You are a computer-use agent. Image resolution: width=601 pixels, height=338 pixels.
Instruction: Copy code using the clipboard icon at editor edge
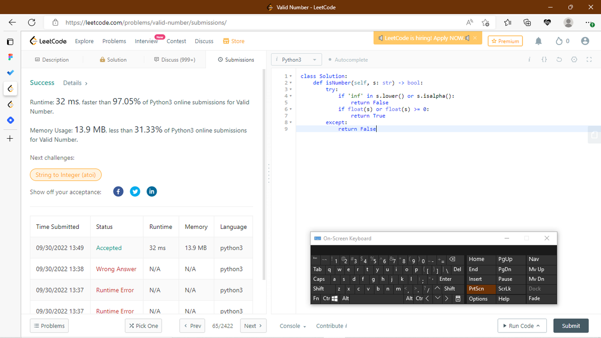594,135
